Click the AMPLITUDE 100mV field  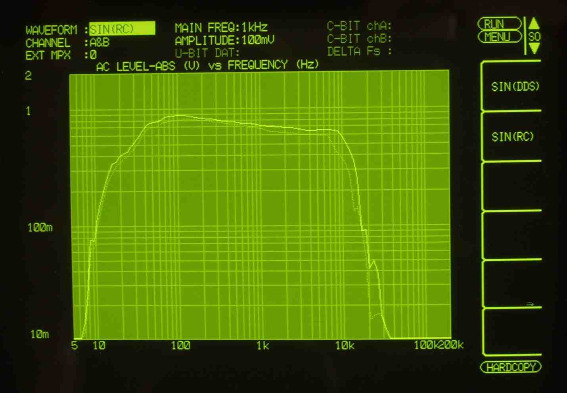pyautogui.click(x=224, y=40)
